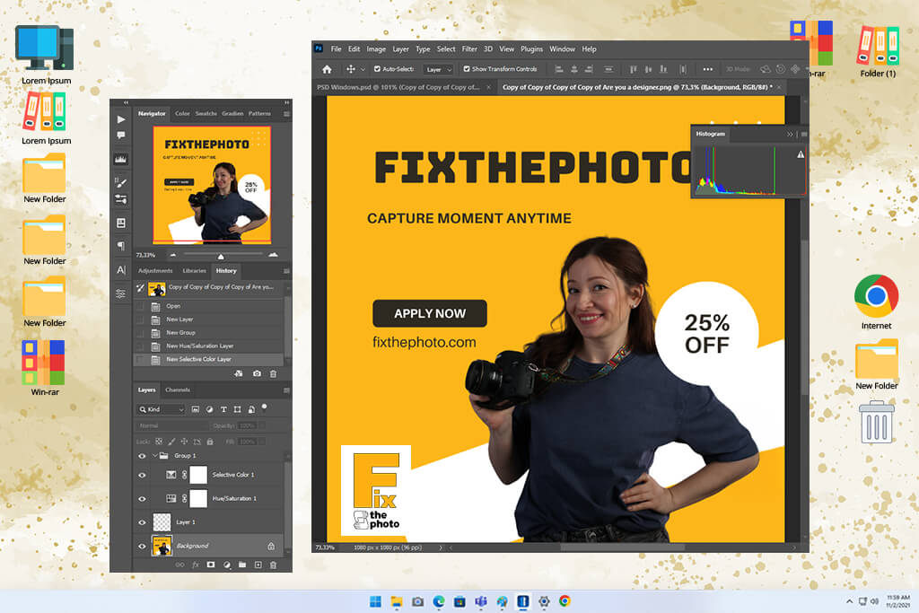Screen dimensions: 919x613
Task: Create new fill or adjustment layer icon
Action: pyautogui.click(x=227, y=565)
